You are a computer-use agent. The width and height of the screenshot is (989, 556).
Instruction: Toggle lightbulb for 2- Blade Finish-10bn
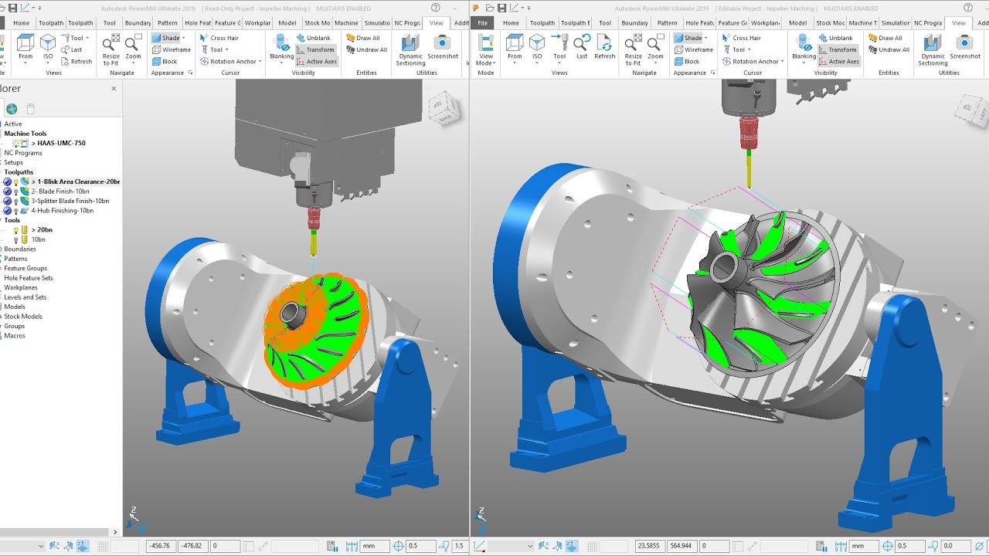pos(16,192)
